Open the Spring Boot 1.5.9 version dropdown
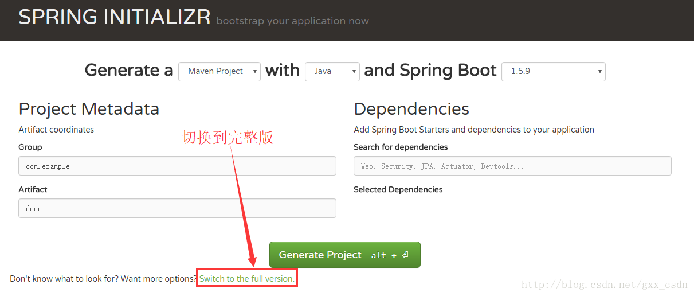The height and width of the screenshot is (296, 694). pos(553,71)
